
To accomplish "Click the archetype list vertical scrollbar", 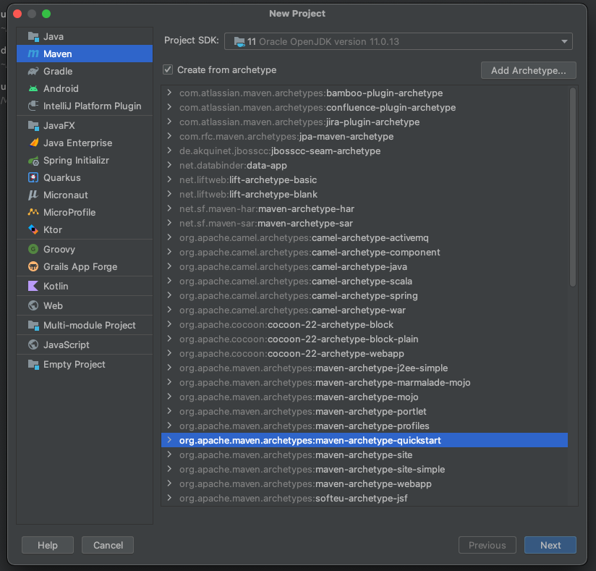I will tap(572, 187).
